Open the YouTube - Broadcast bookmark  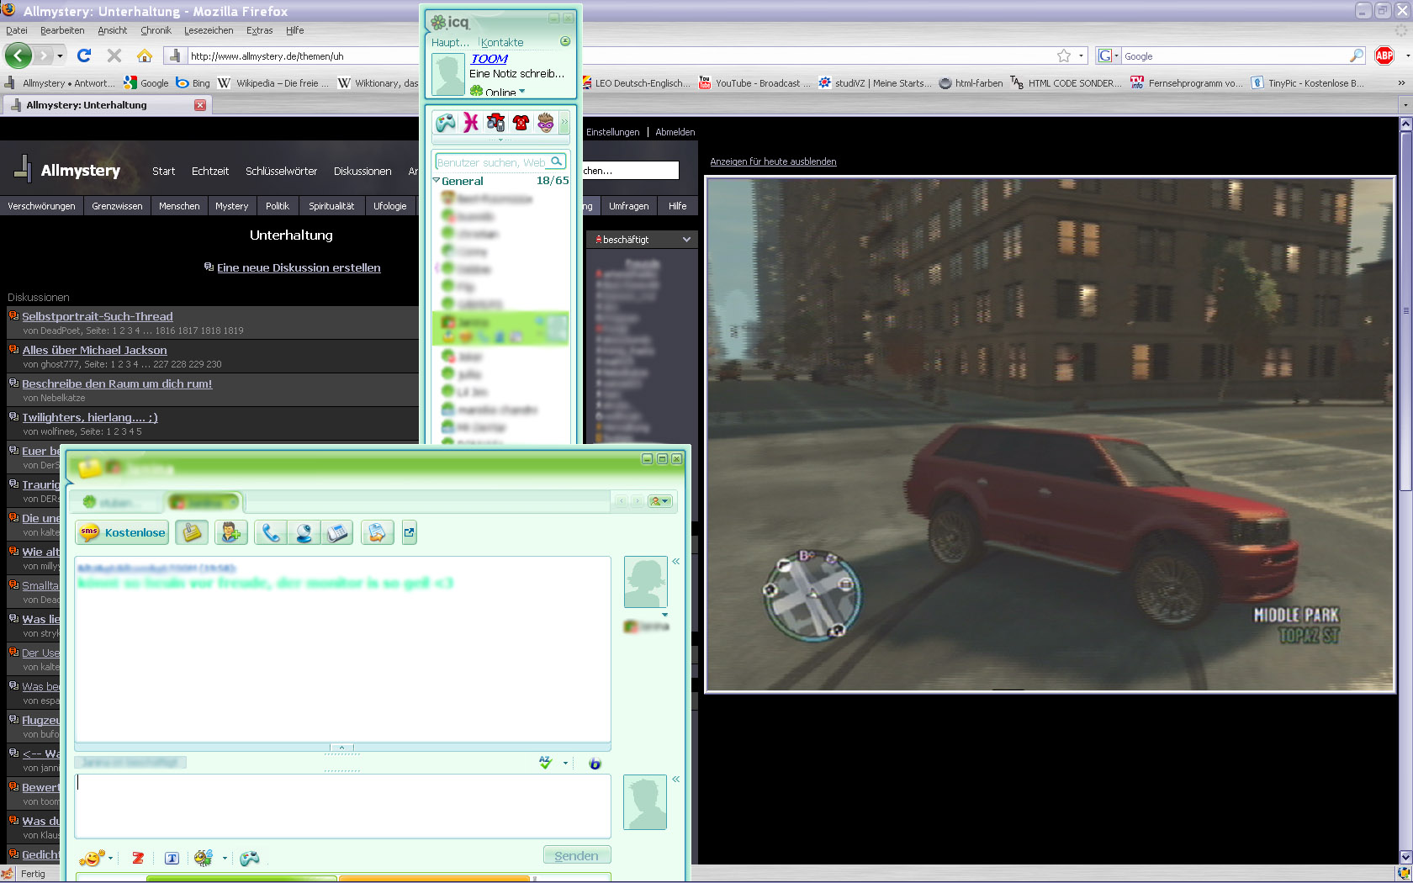tap(754, 83)
